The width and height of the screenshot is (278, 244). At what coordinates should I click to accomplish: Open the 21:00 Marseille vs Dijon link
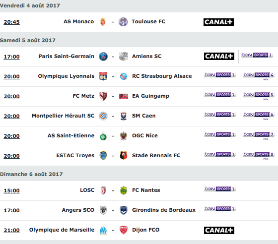point(12,230)
